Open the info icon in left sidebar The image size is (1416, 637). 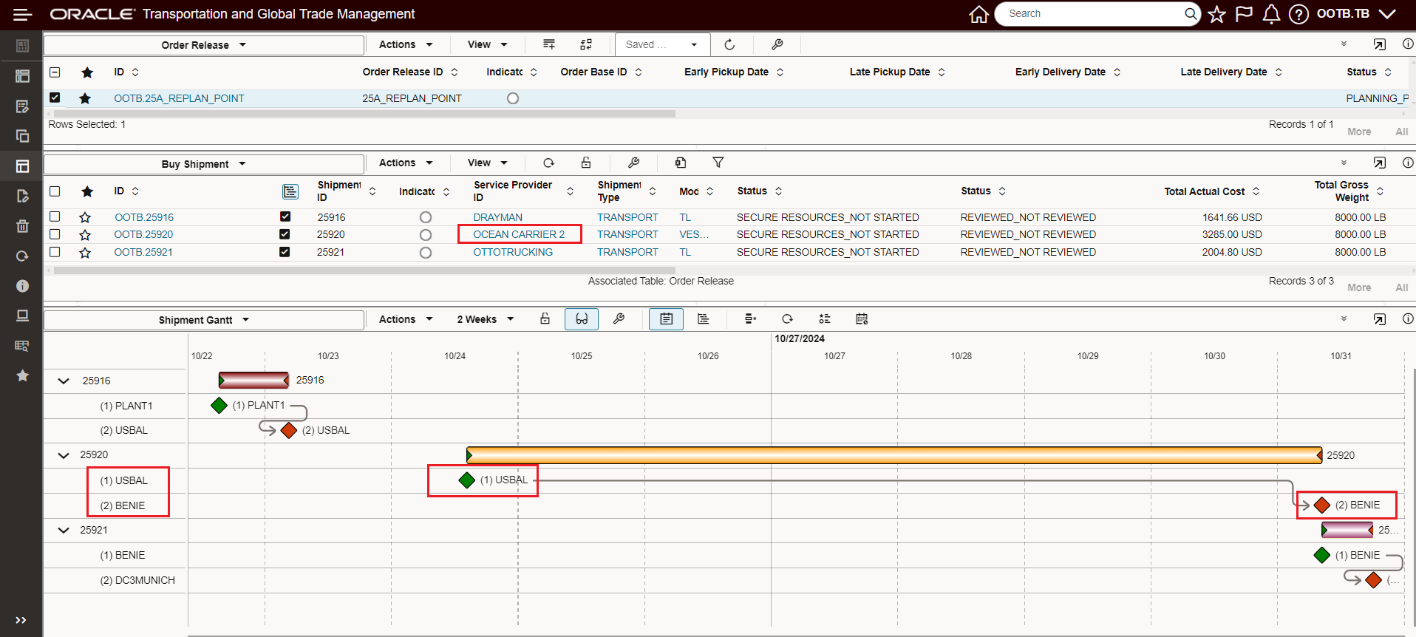(22, 286)
